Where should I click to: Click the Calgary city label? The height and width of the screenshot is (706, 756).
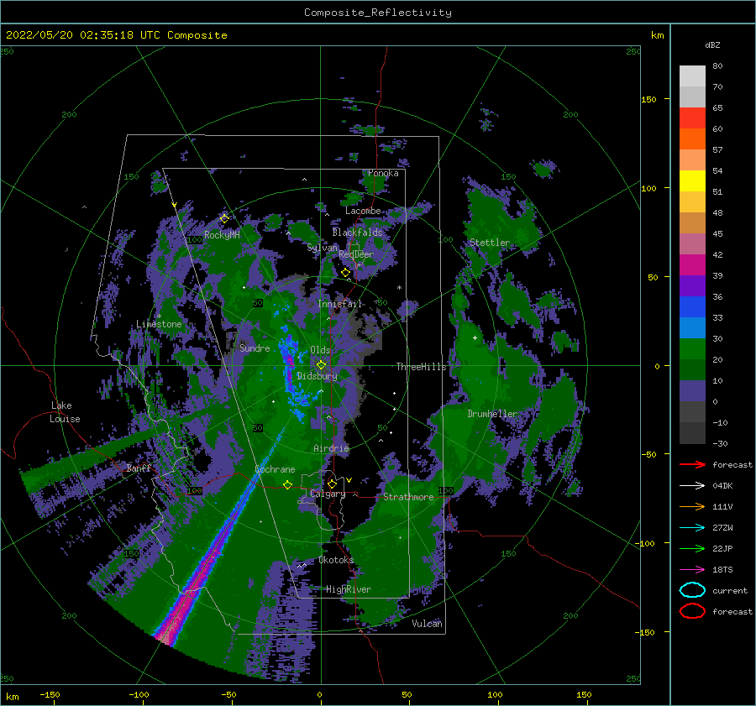coord(328,494)
